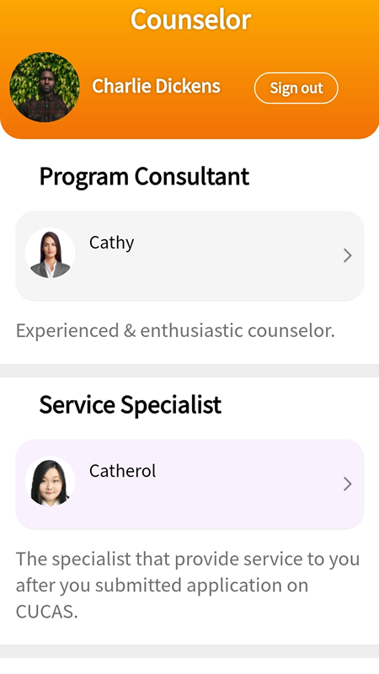Click the 'Experienced & enthusiastic counselor' description

point(175,331)
